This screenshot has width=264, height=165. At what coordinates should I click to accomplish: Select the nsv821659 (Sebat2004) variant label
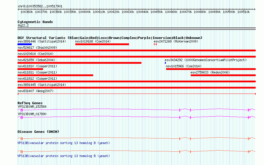pos(36,60)
